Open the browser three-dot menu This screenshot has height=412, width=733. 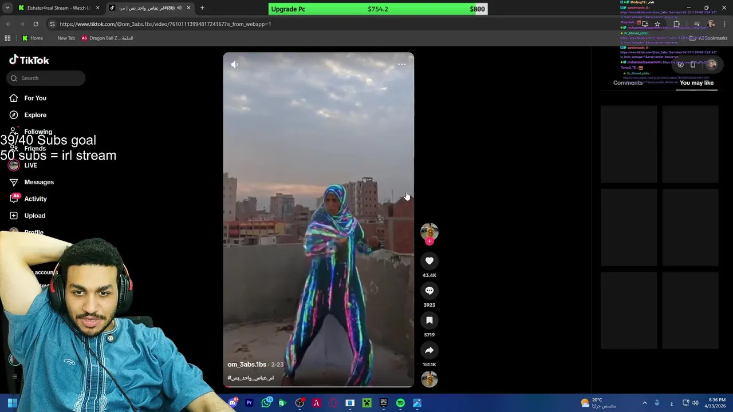(x=725, y=24)
